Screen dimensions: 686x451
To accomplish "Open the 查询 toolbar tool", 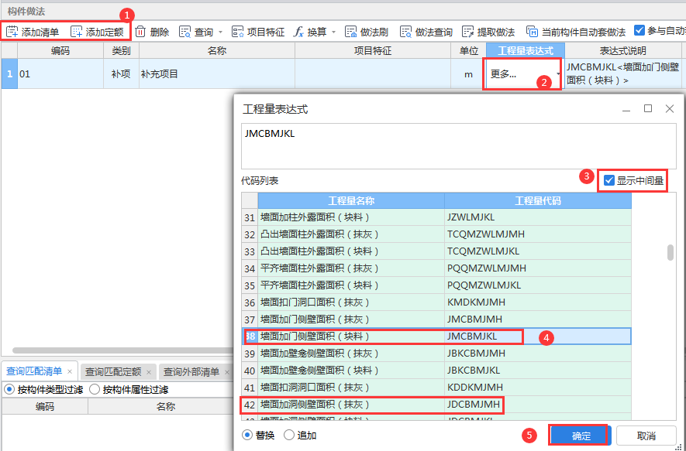I will (x=196, y=32).
